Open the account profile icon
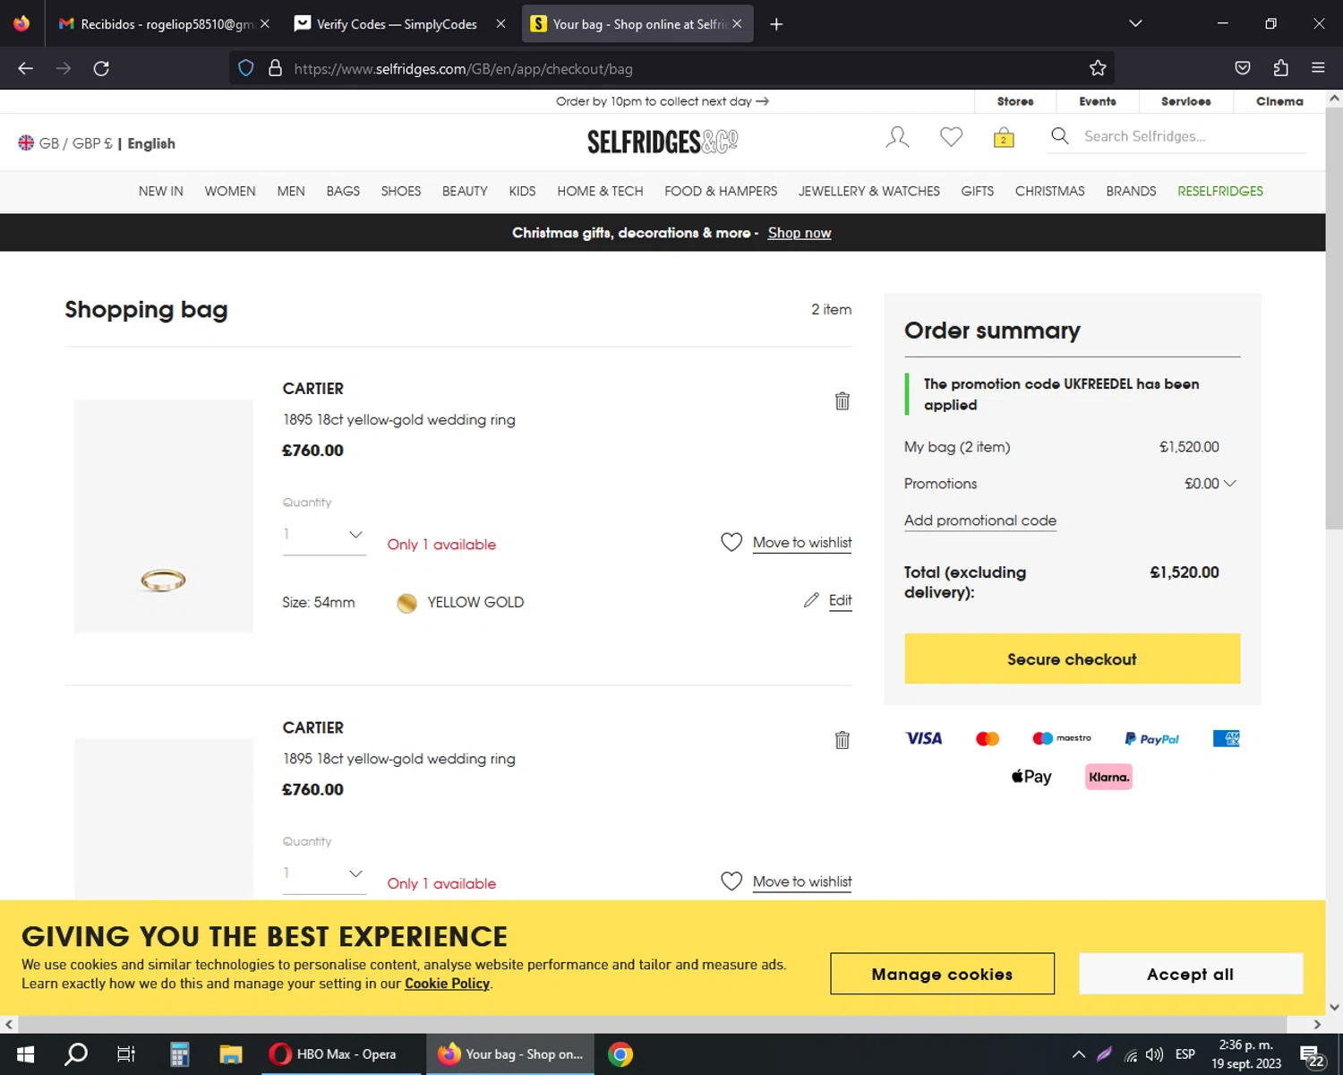This screenshot has height=1075, width=1343. pyautogui.click(x=897, y=137)
